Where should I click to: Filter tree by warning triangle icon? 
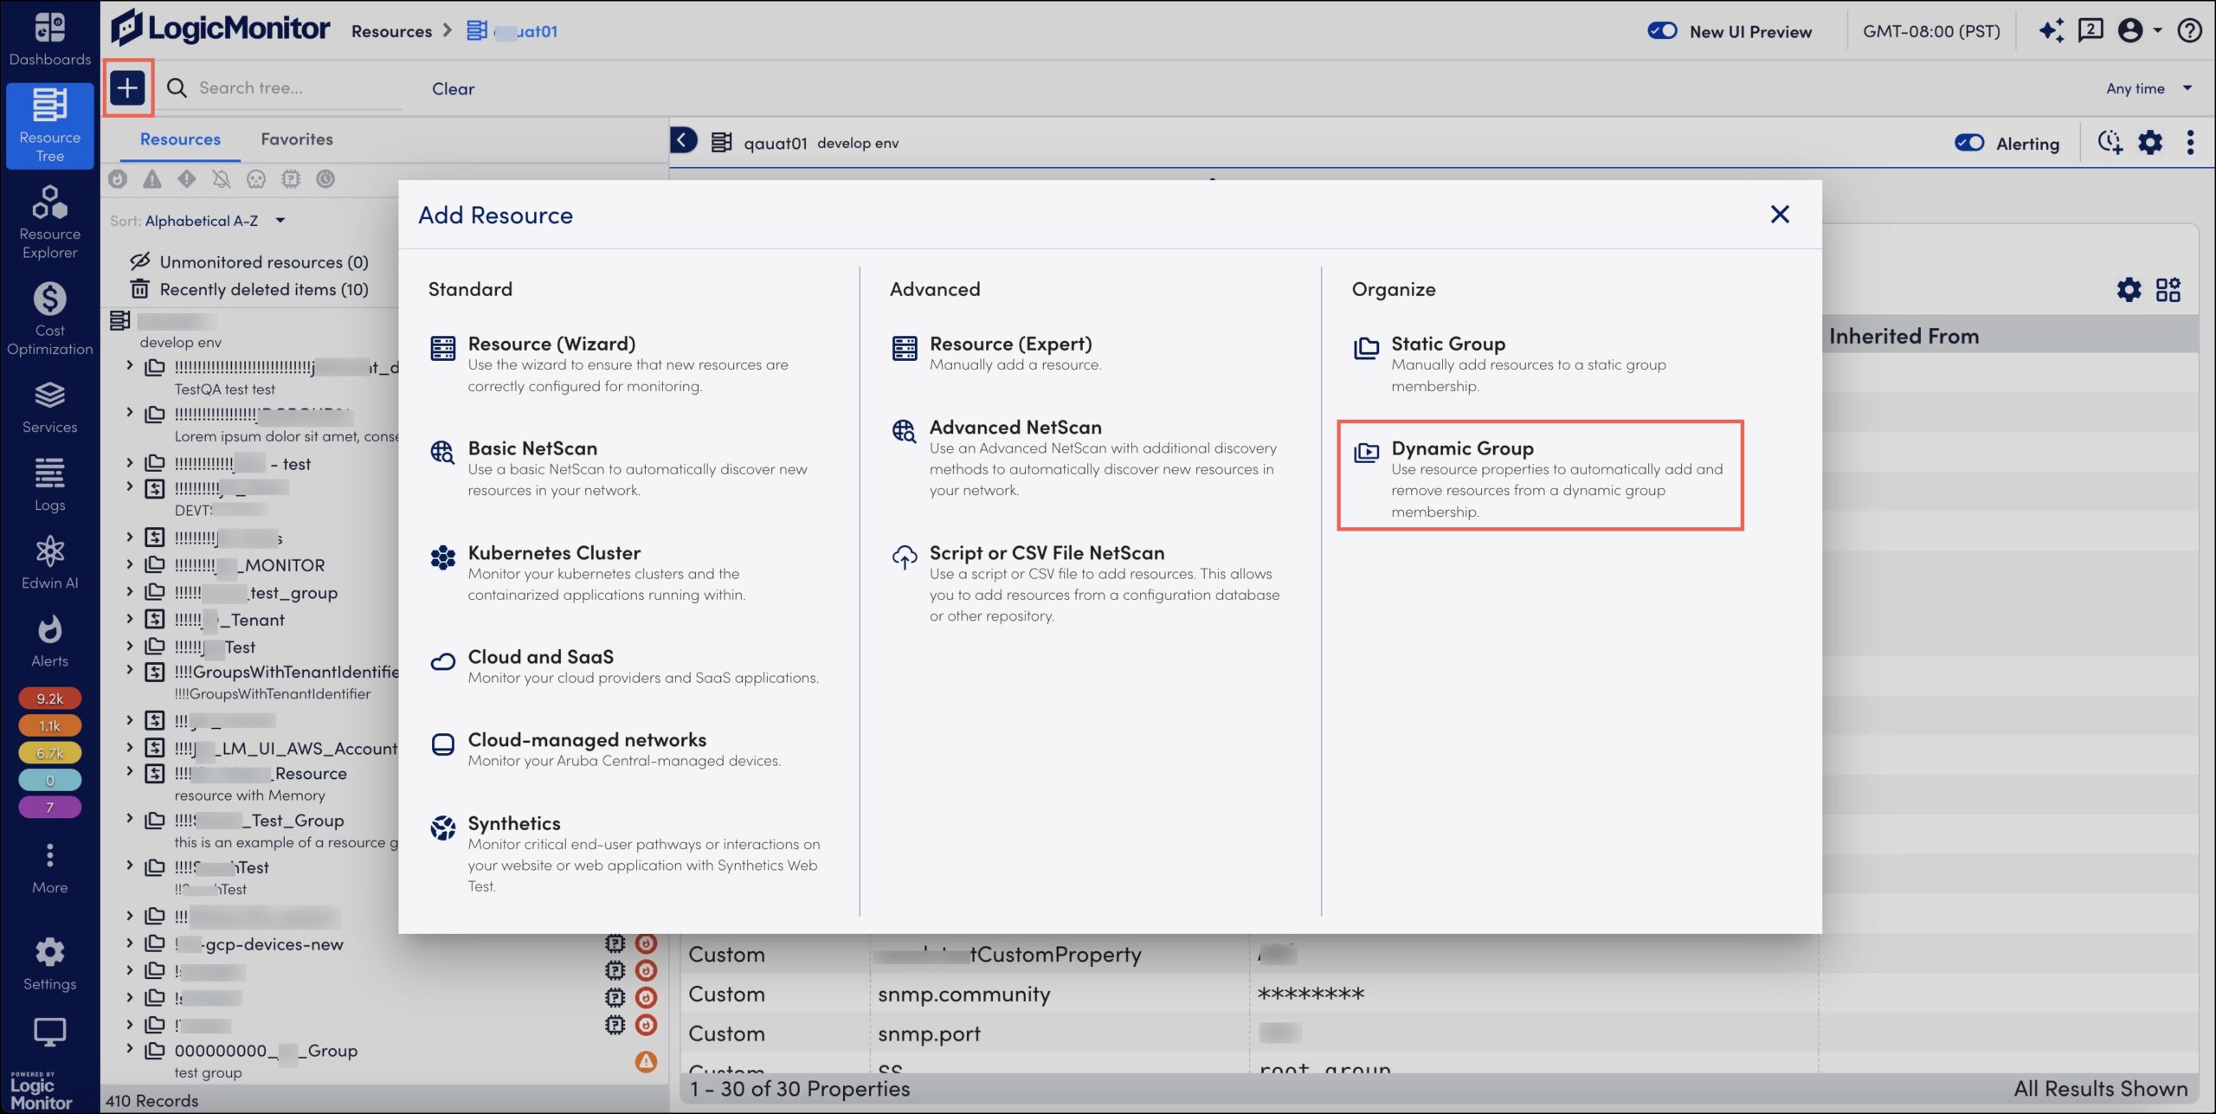(x=152, y=179)
